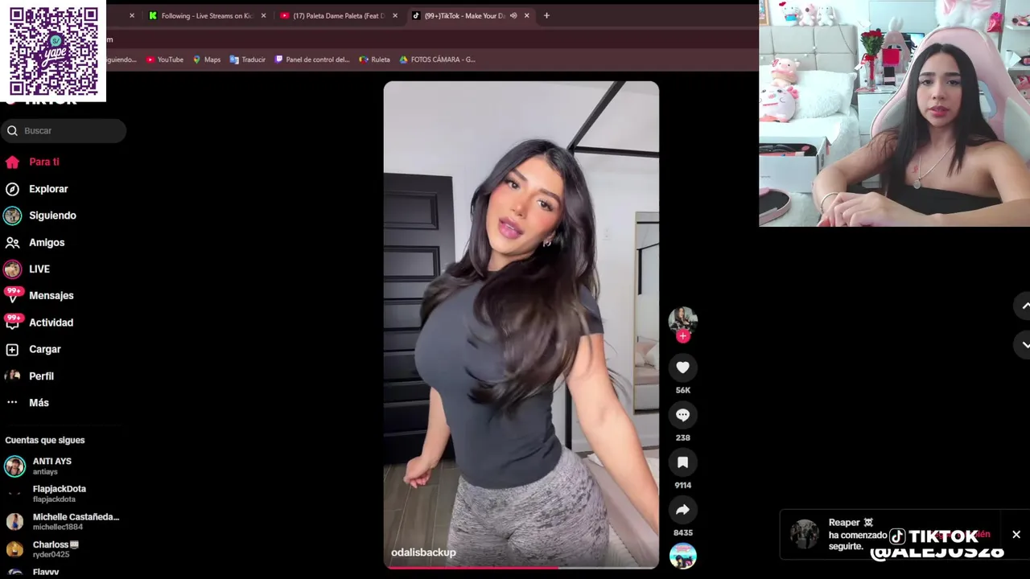
Task: Share the video with the arrow icon
Action: point(682,510)
